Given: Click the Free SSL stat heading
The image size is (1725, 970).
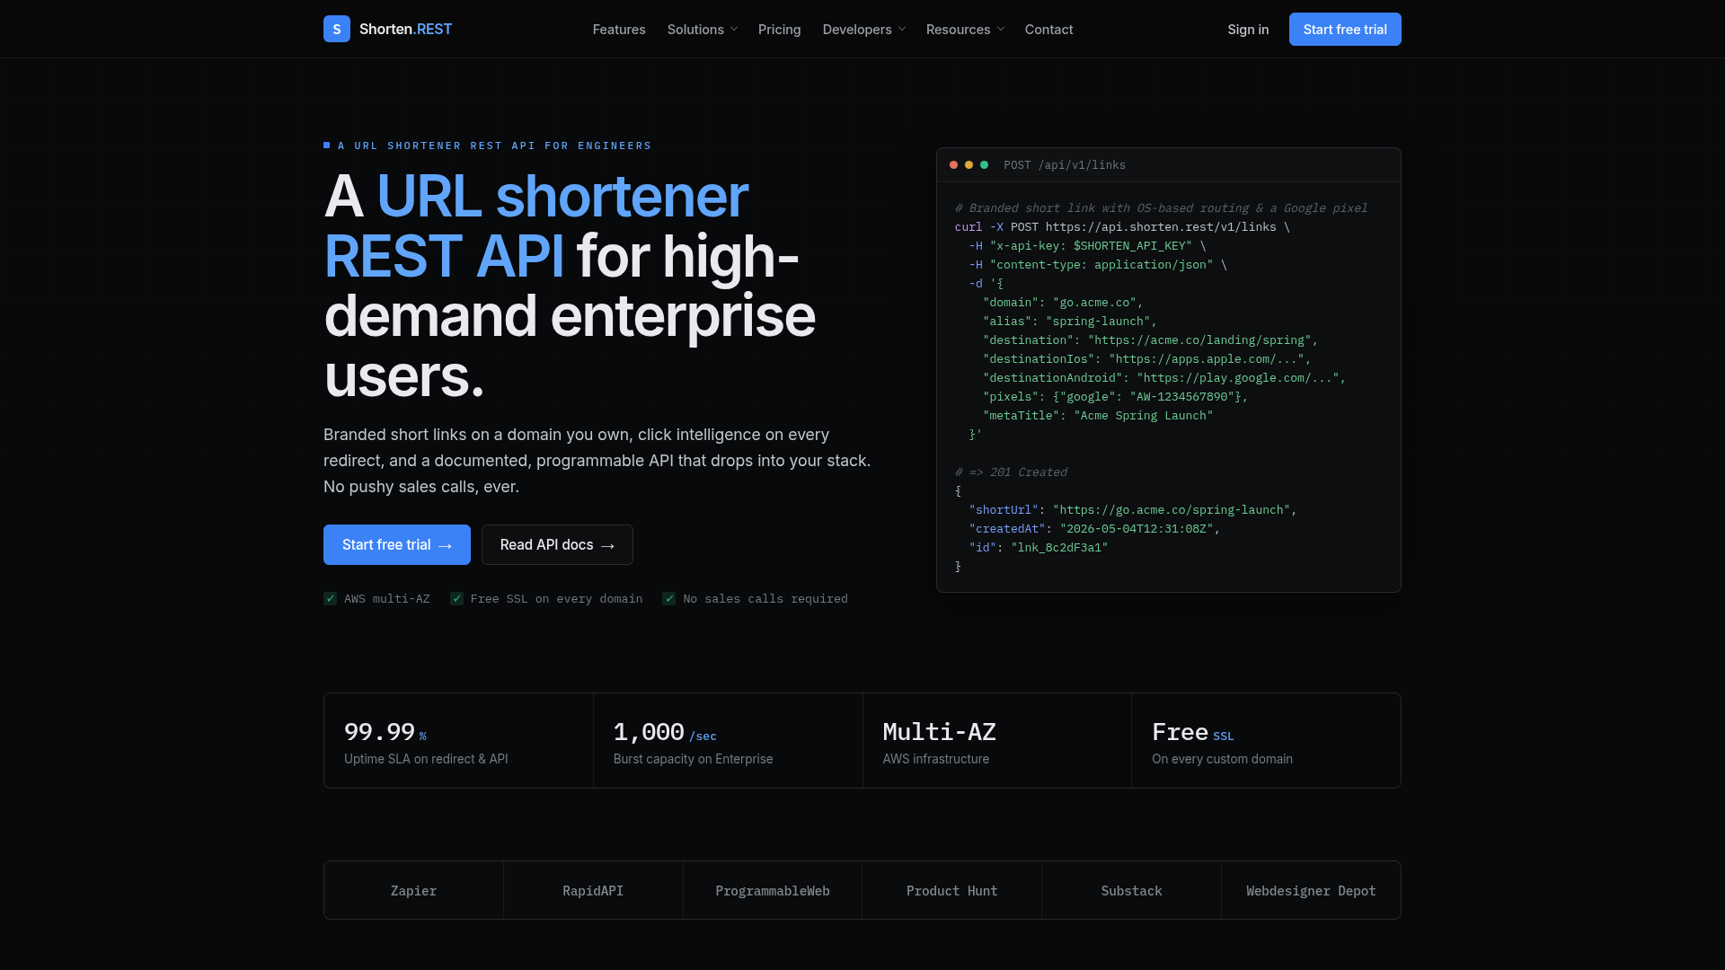Looking at the screenshot, I should [x=1193, y=732].
